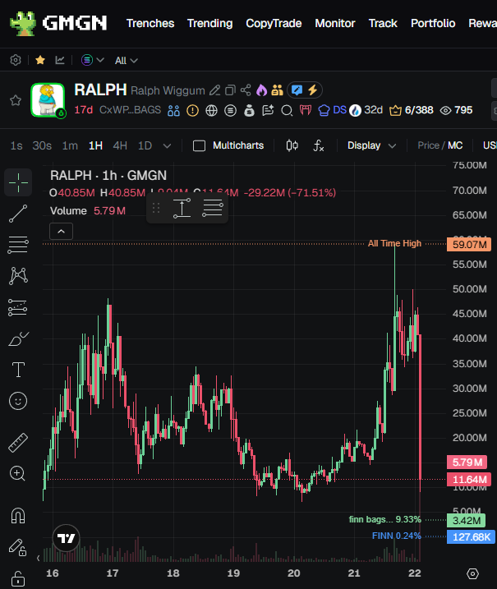497x589 pixels.
Task: Click the yellow people group icon
Action: (277, 90)
